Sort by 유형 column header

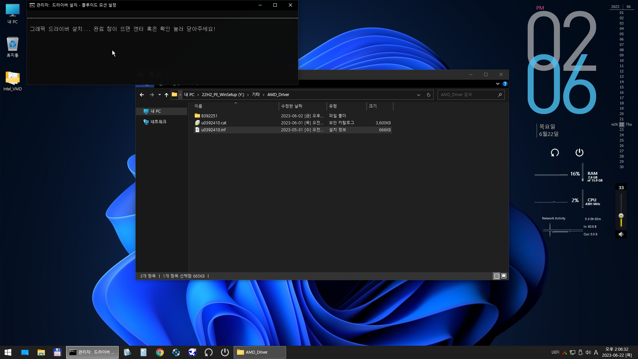point(347,106)
